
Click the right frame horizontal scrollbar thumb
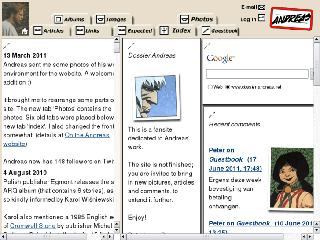(205, 237)
